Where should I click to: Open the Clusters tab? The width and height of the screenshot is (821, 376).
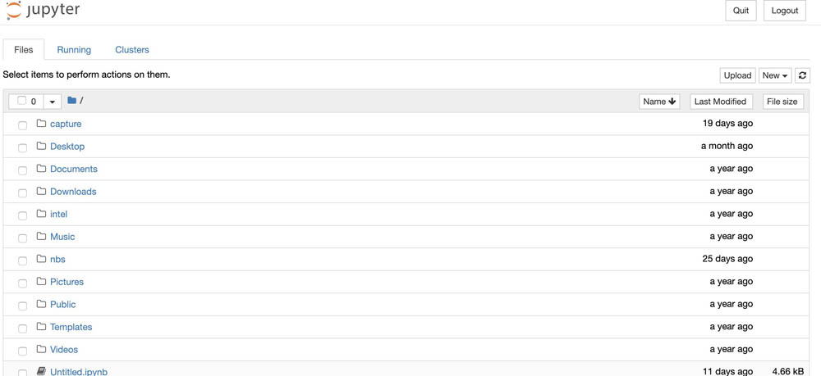click(x=132, y=50)
